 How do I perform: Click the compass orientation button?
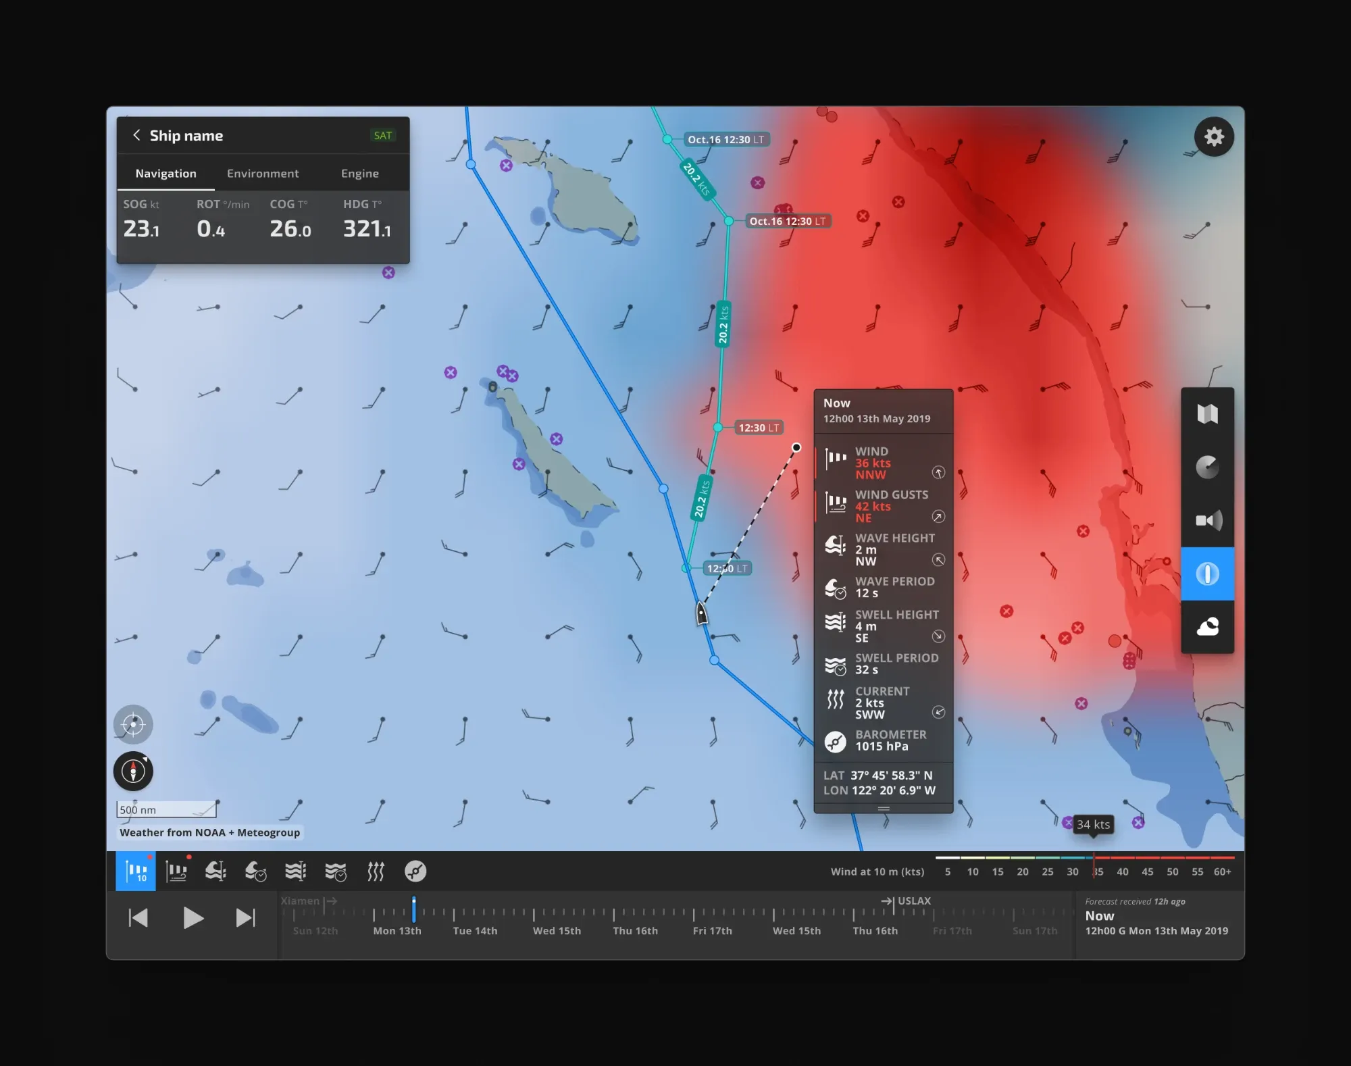(133, 771)
